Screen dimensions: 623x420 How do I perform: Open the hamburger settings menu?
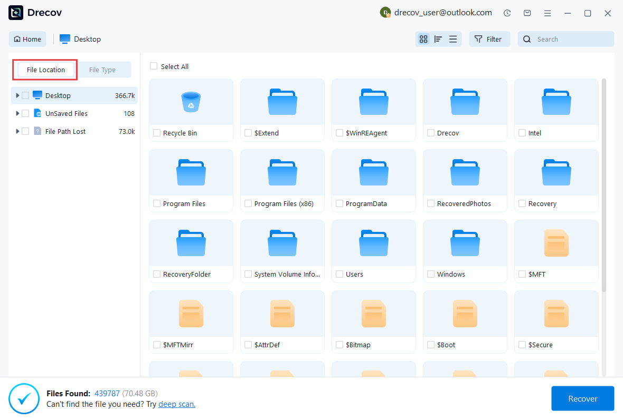tap(548, 12)
